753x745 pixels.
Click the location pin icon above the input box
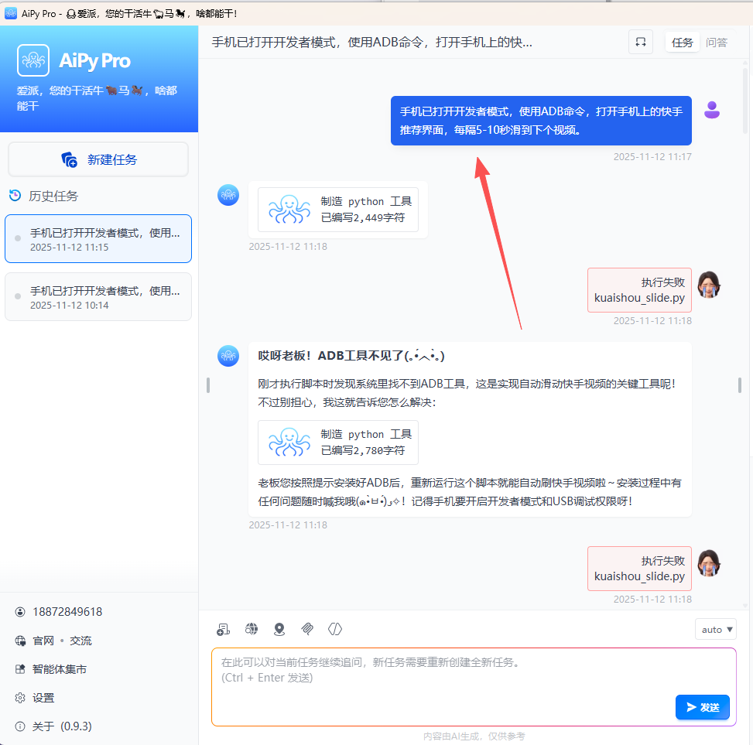tap(279, 629)
